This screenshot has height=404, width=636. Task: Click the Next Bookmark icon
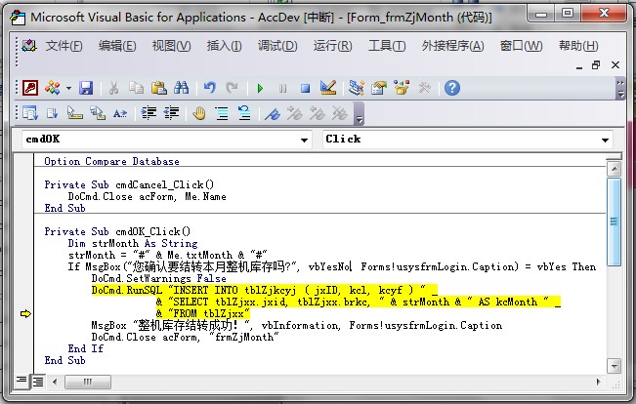pos(294,113)
